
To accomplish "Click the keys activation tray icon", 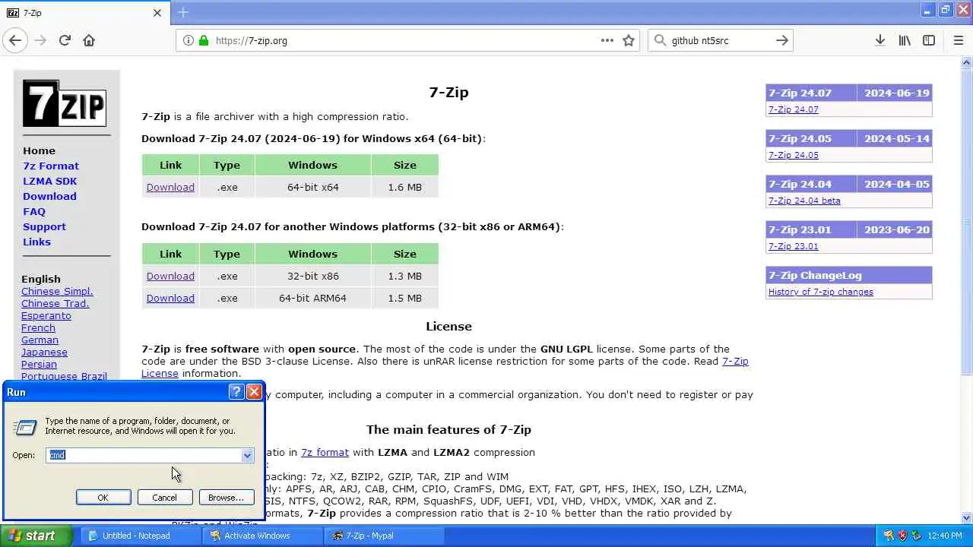I will 888,536.
